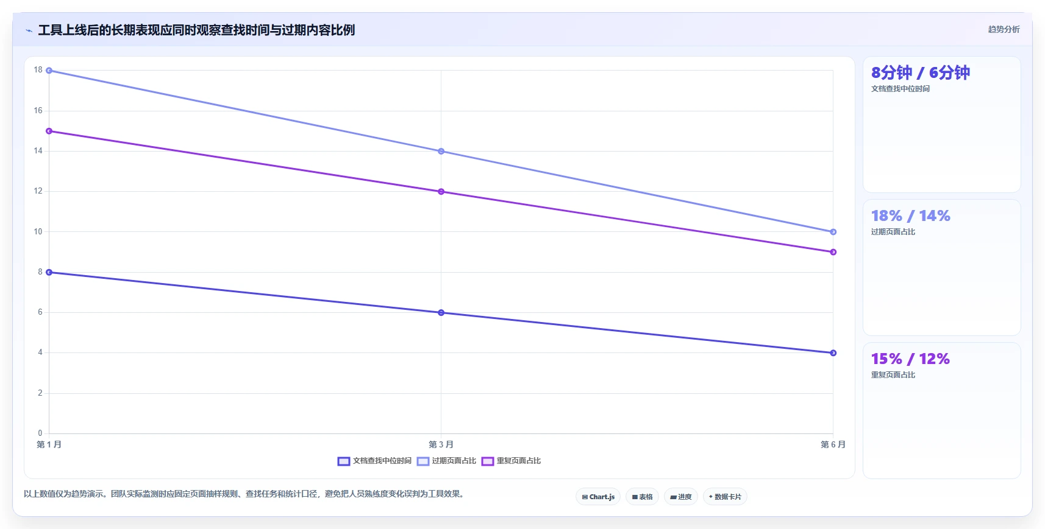This screenshot has width=1045, height=529.
Task: Click the 第 3 月 x-axis label
Action: pos(441,445)
